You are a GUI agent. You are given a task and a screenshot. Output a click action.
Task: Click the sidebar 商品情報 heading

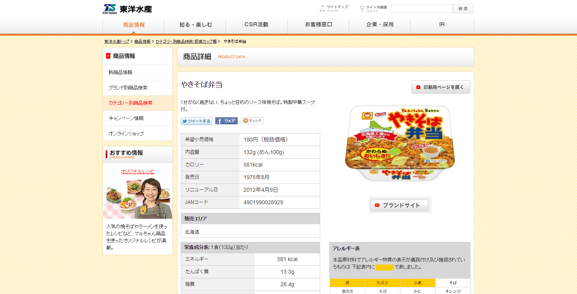[x=124, y=56]
